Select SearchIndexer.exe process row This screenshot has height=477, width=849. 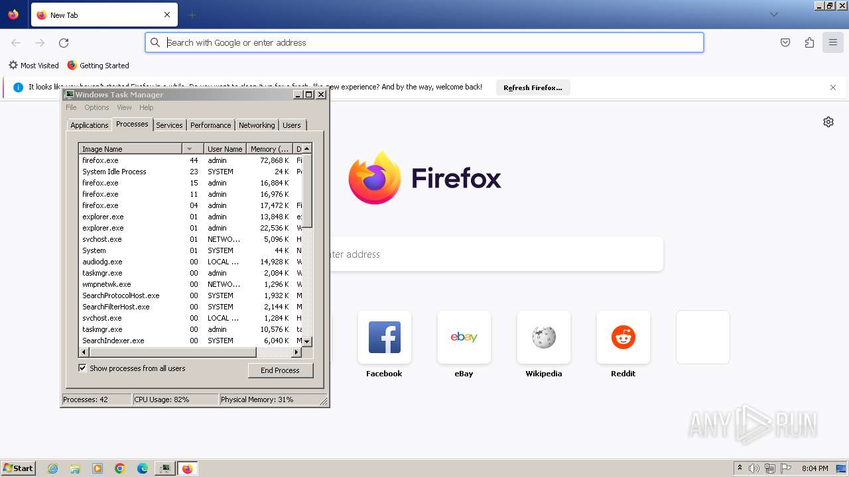(x=190, y=341)
